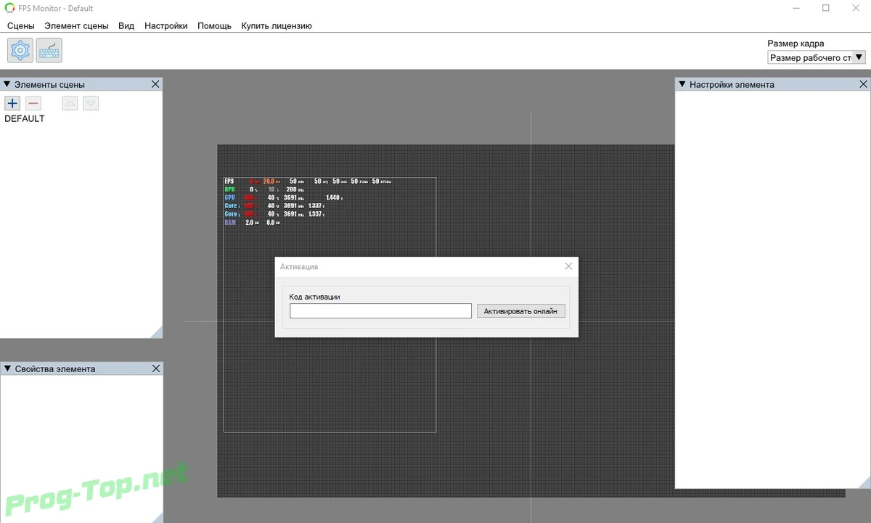Grab the Свойства элемента panel resize corner
Screen dimensions: 871x523
tap(156, 516)
